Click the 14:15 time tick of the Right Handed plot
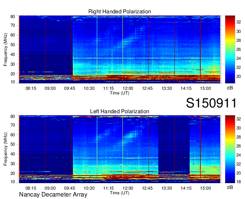Image resolution: width=245 pixels, height=199 pixels. 186,88
